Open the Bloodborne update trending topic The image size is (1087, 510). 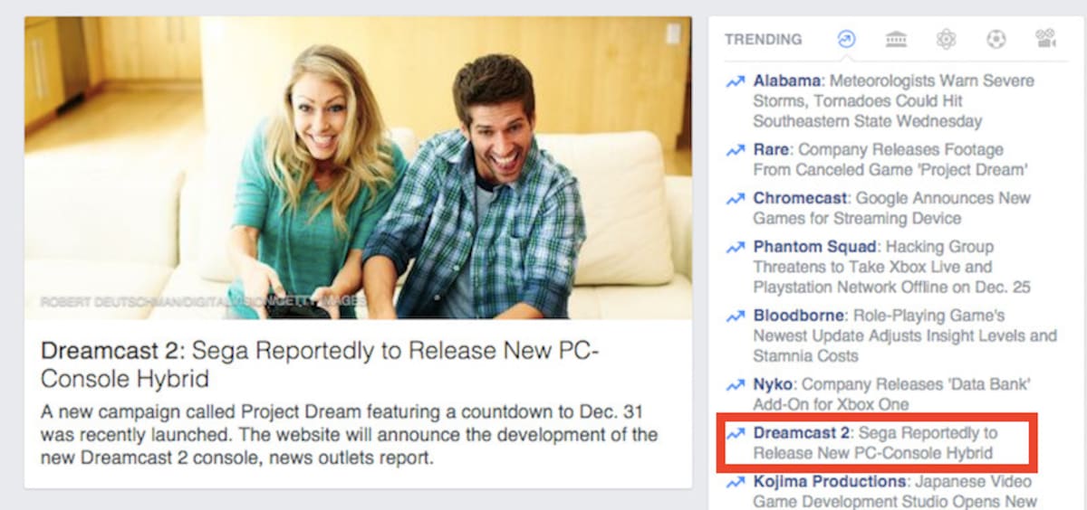(905, 335)
